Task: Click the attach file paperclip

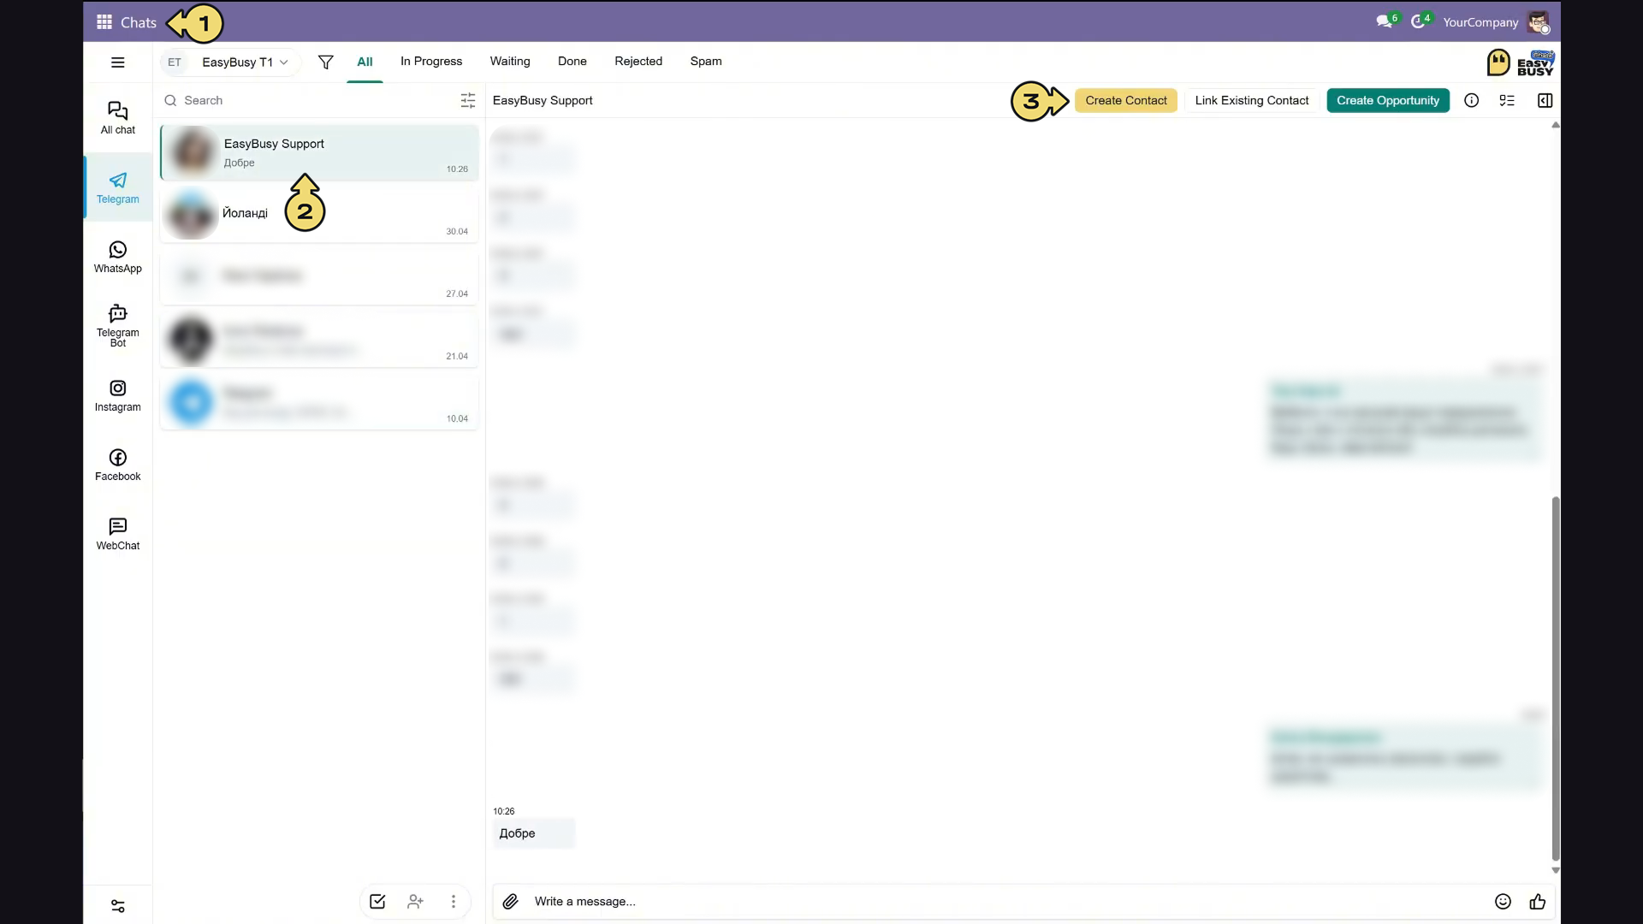Action: click(511, 902)
